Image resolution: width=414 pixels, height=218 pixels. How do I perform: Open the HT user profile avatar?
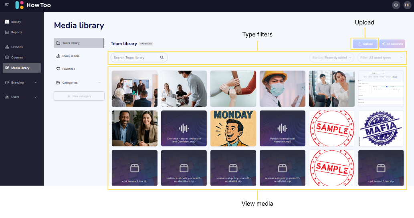407,5
